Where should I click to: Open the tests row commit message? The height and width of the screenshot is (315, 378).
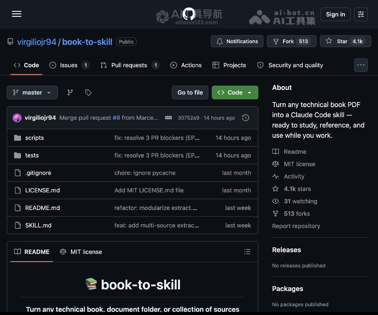[x=157, y=155]
